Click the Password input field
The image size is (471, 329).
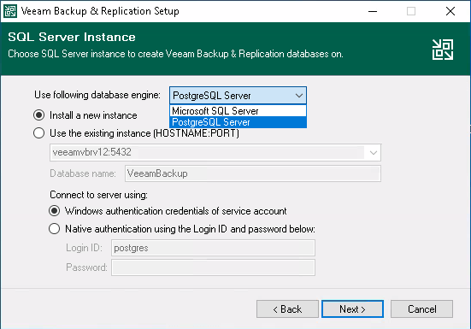click(x=213, y=267)
